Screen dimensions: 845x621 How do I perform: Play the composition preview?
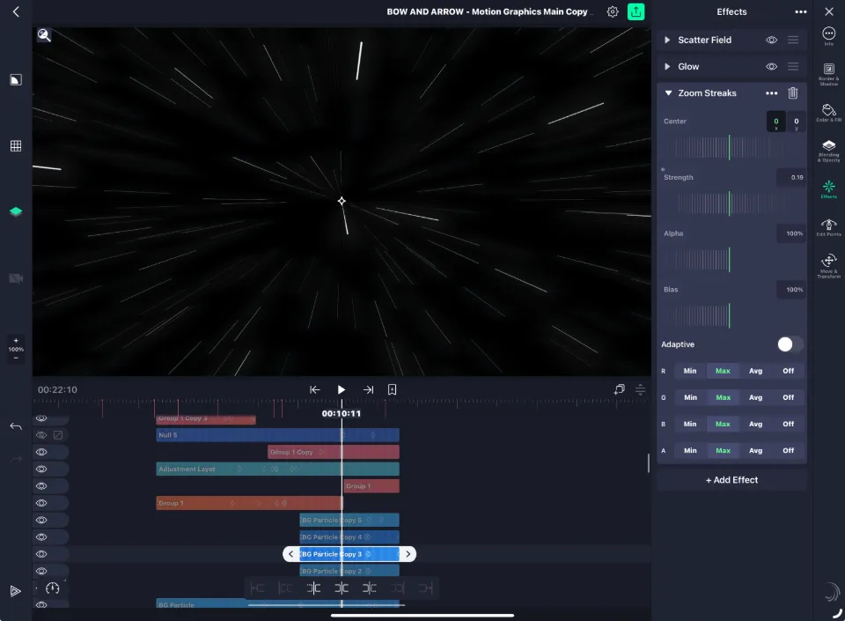[x=342, y=389]
